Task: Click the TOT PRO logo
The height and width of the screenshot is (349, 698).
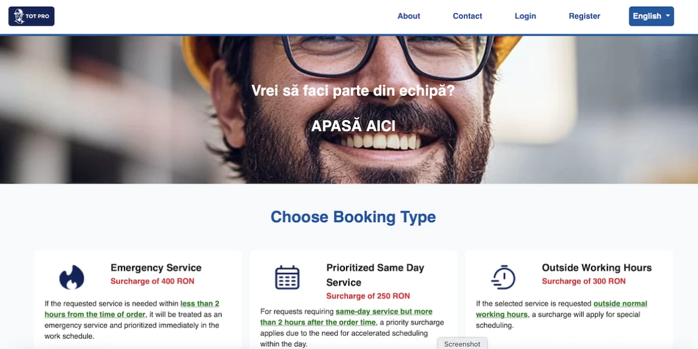Action: coord(31,16)
